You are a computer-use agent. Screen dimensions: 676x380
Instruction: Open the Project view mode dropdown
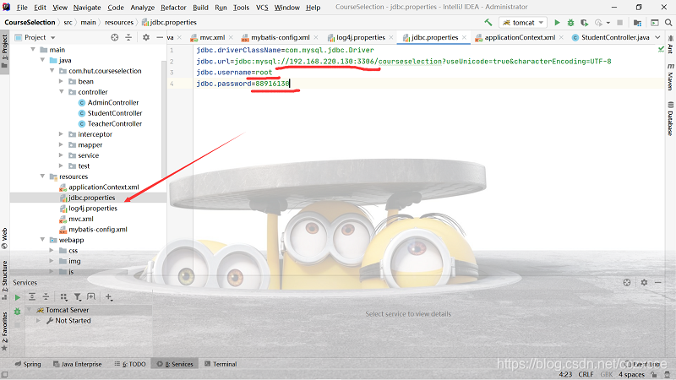pos(52,37)
